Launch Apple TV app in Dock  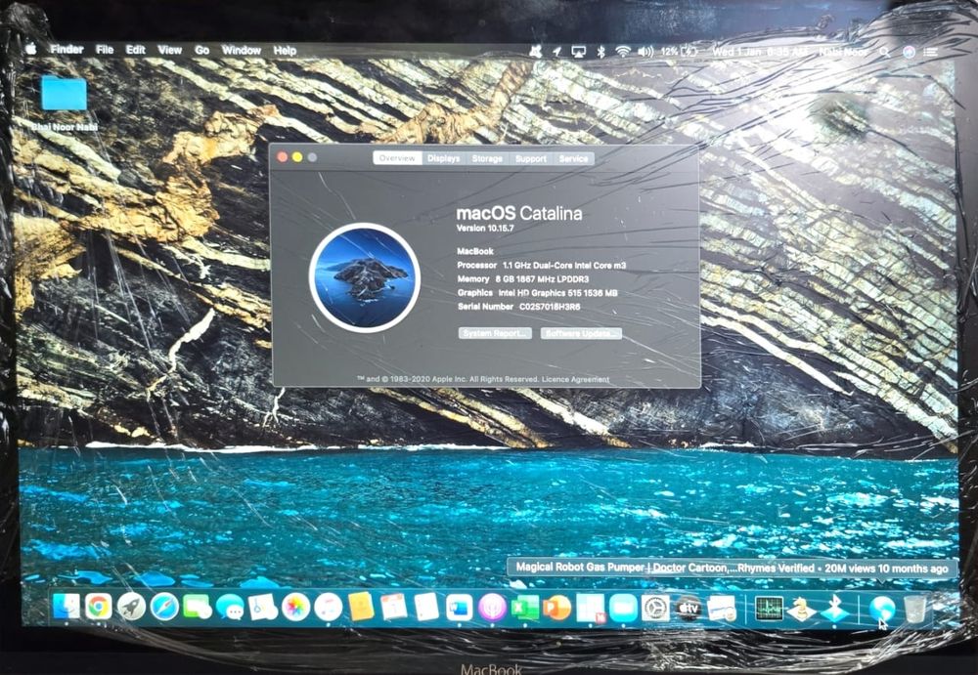[689, 607]
